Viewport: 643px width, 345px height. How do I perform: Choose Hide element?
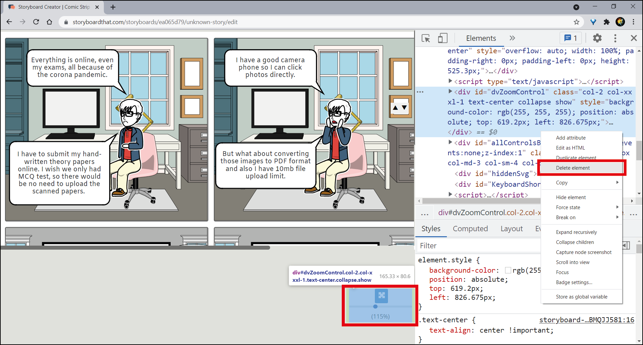pyautogui.click(x=571, y=197)
